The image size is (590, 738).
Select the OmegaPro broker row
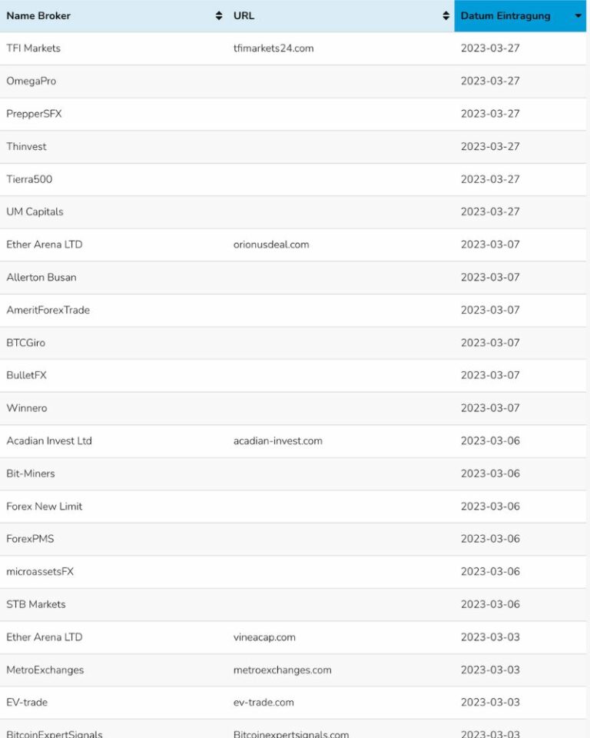[x=31, y=81]
